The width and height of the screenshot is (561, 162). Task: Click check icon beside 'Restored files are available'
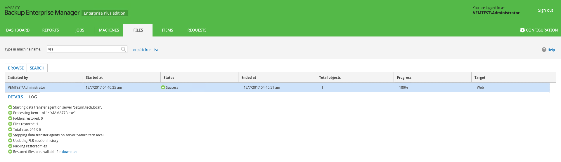coord(10,151)
